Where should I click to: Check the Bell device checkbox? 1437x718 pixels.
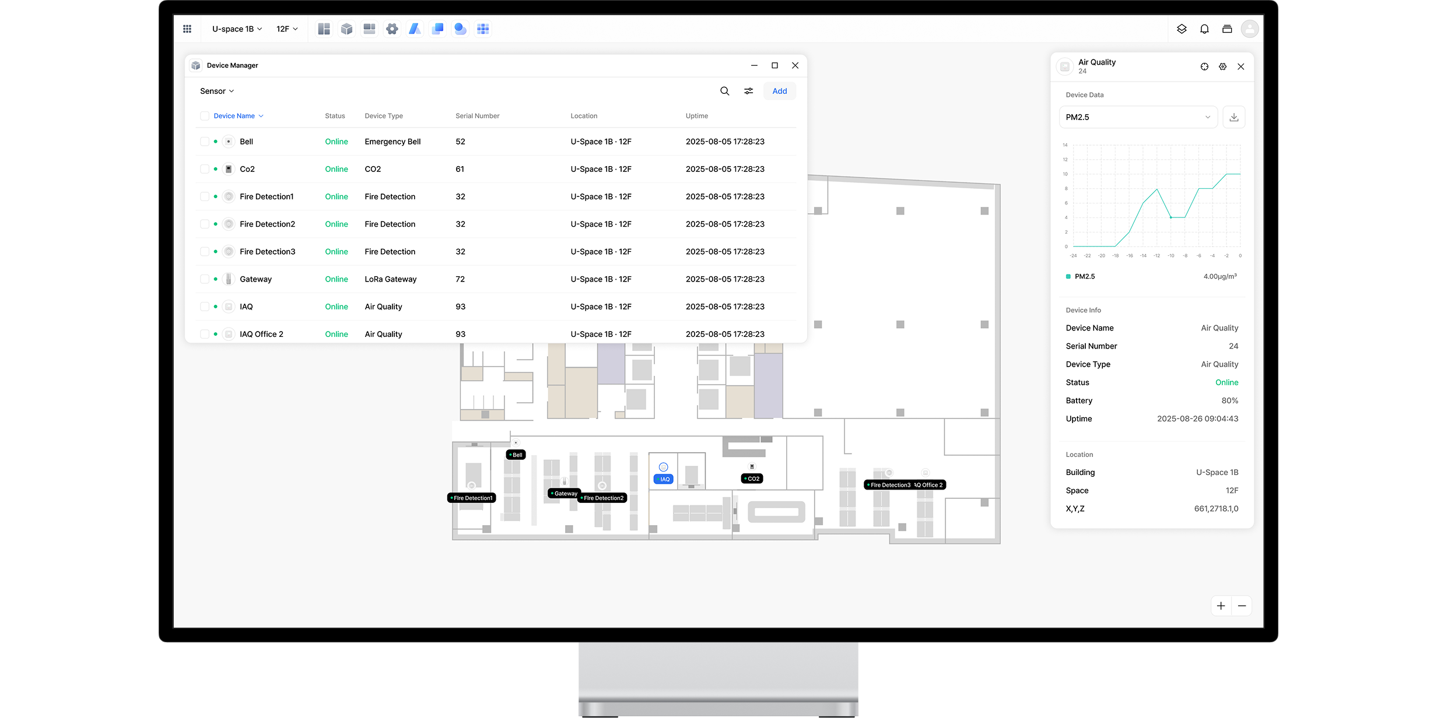205,142
